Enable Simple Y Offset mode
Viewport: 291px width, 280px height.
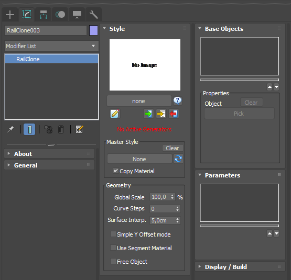[x=113, y=234]
